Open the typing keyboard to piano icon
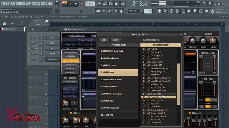The height and width of the screenshot is (128, 229). click(98, 11)
